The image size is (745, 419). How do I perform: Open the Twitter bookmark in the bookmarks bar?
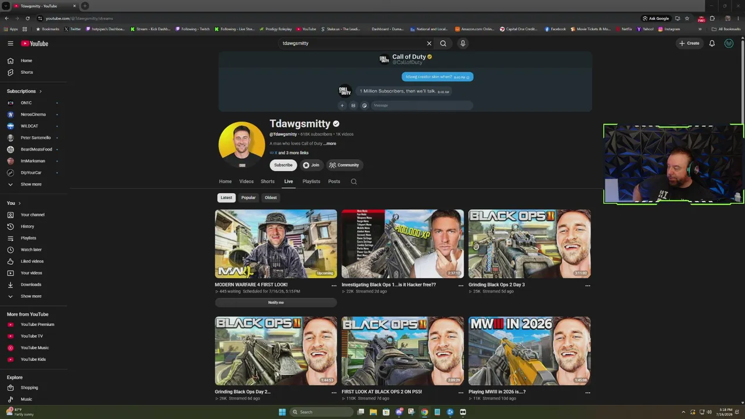(x=73, y=29)
